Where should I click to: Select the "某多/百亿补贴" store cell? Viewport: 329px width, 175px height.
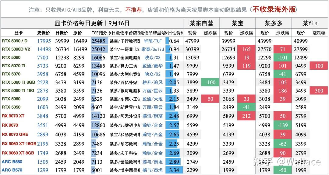click(123, 82)
